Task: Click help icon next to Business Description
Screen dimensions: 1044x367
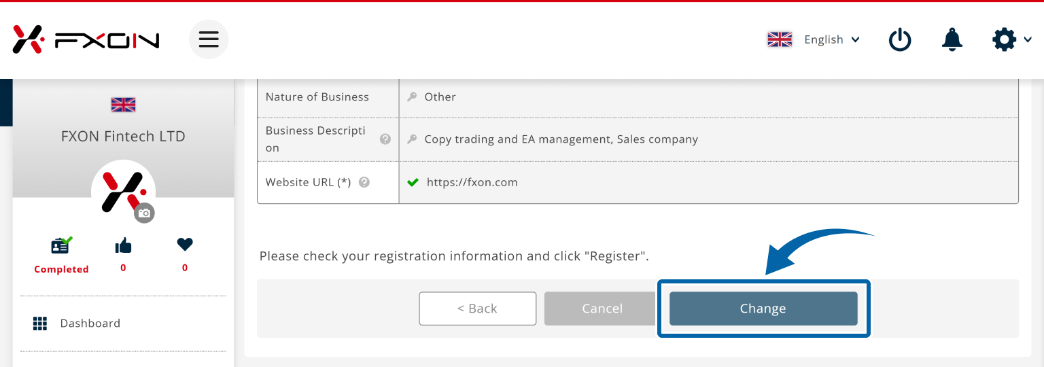Action: tap(385, 139)
